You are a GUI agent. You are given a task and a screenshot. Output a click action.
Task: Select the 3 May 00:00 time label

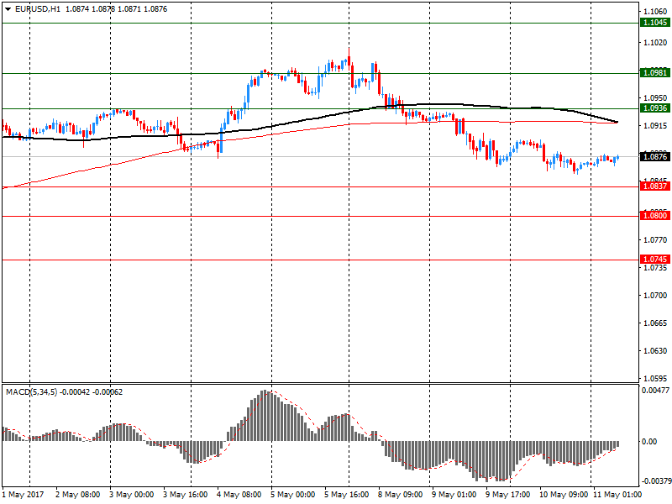[132, 495]
